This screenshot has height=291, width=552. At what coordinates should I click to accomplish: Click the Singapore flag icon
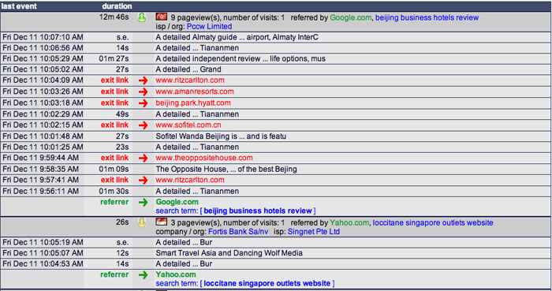[x=161, y=222]
